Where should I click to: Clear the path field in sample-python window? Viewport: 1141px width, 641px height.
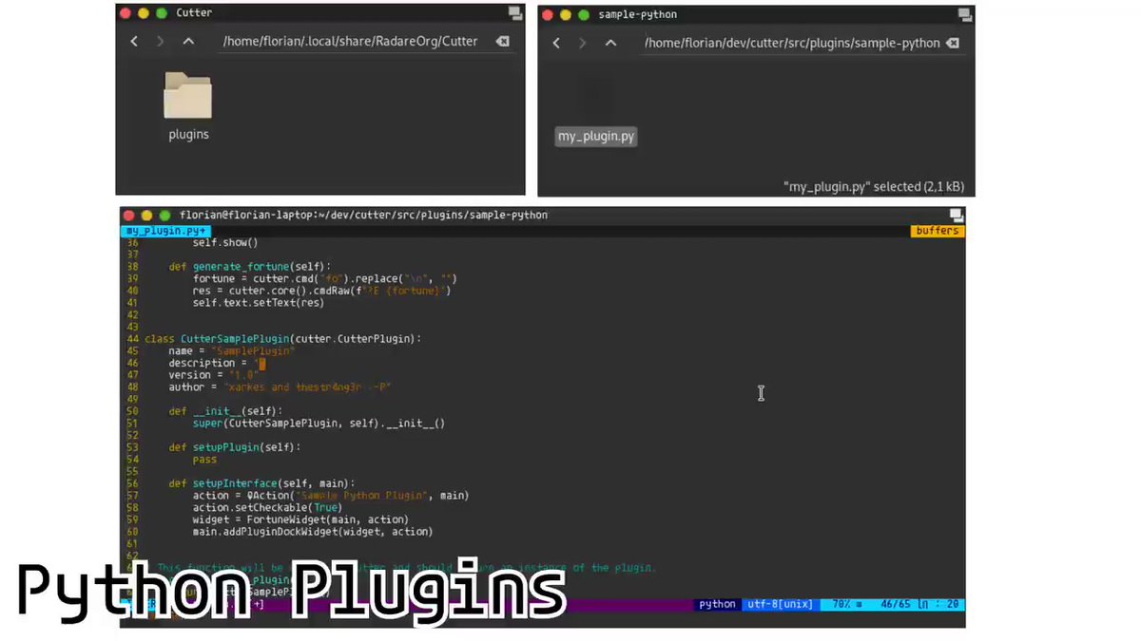[953, 43]
